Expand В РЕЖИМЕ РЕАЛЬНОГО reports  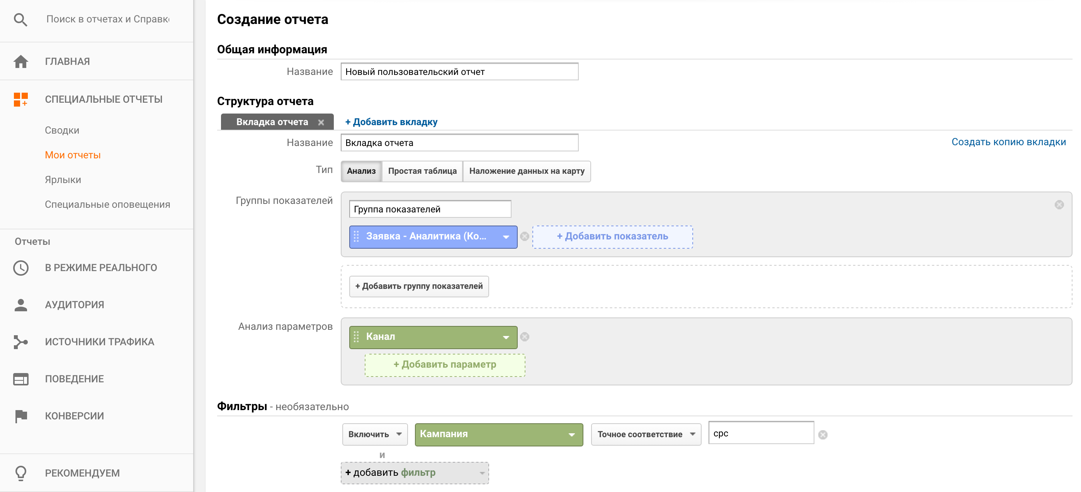101,268
